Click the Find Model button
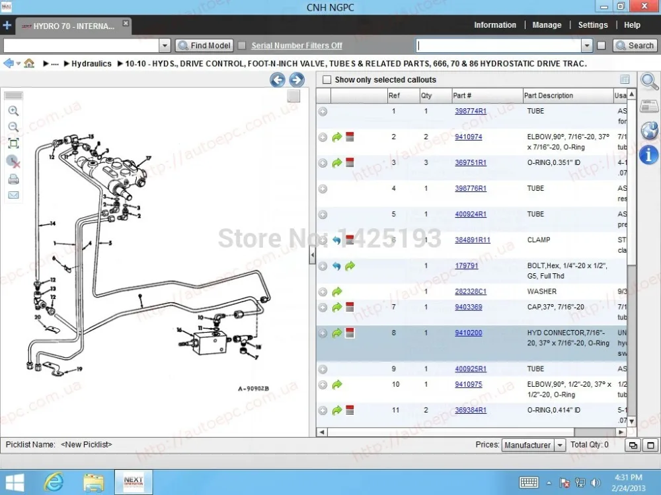 pyautogui.click(x=204, y=46)
